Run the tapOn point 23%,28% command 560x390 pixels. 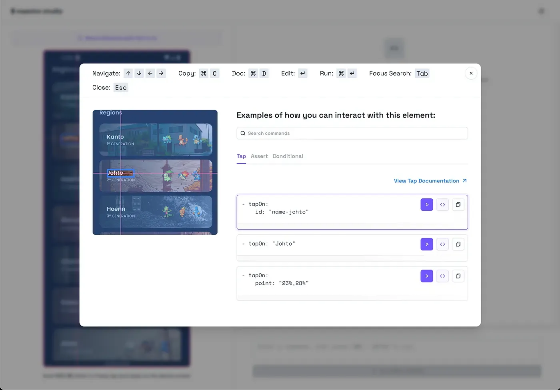pos(426,276)
